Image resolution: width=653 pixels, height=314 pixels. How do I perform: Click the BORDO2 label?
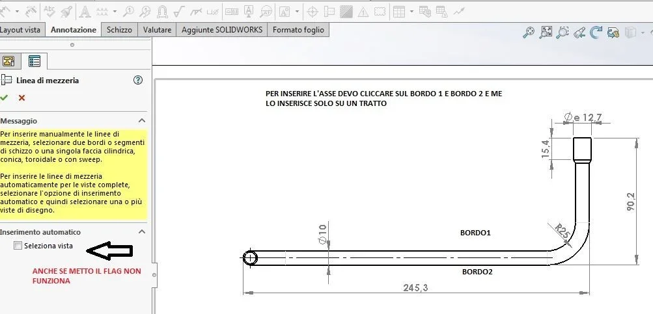477,272
